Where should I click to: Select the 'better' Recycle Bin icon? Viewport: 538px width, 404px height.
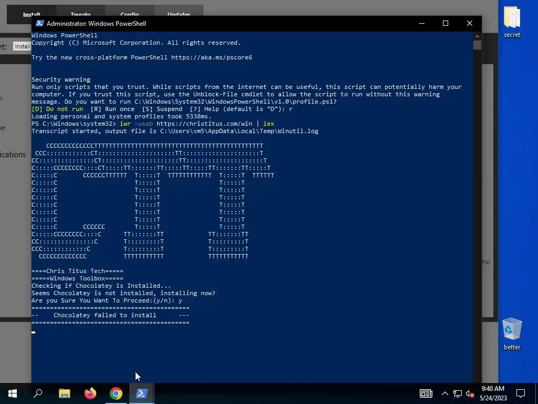tap(512, 334)
